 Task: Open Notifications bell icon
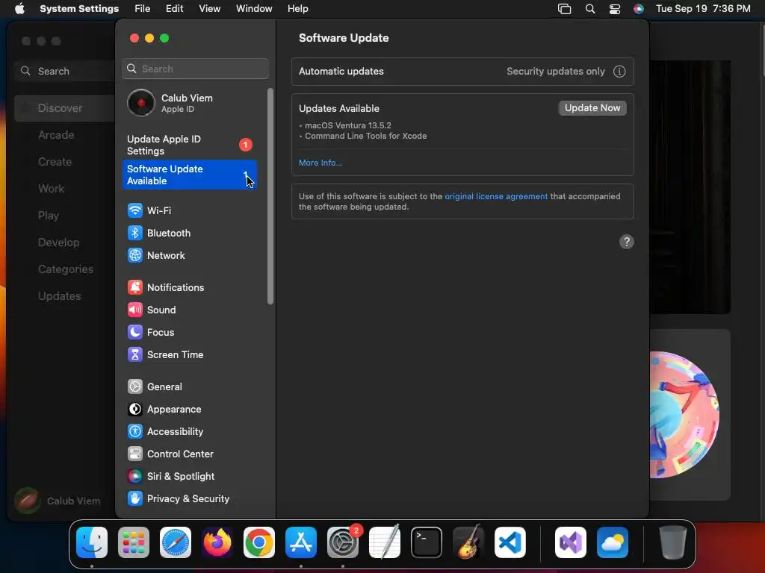pos(135,287)
